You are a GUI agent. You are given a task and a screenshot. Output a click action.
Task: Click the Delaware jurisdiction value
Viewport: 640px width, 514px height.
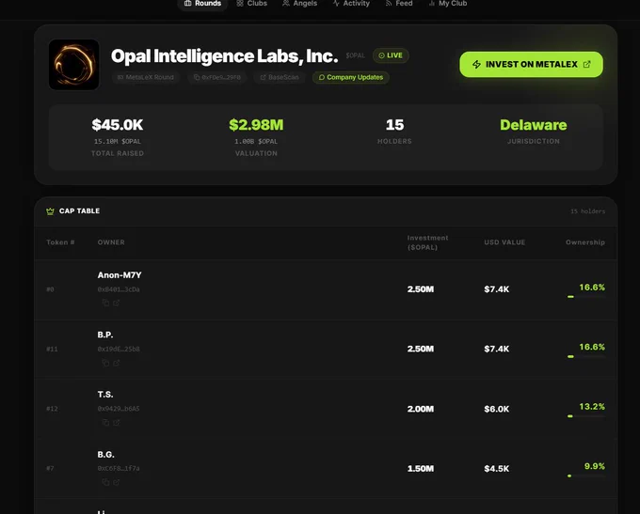tap(534, 125)
